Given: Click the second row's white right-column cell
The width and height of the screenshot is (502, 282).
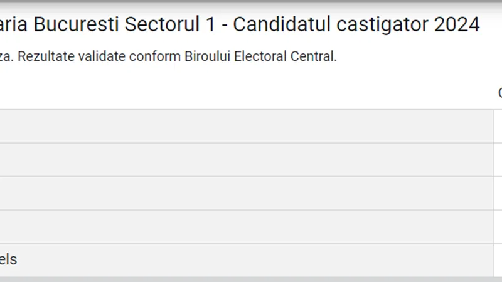Looking at the screenshot, I should (498, 160).
